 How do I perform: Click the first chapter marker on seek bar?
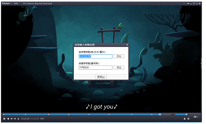click(x=4, y=115)
